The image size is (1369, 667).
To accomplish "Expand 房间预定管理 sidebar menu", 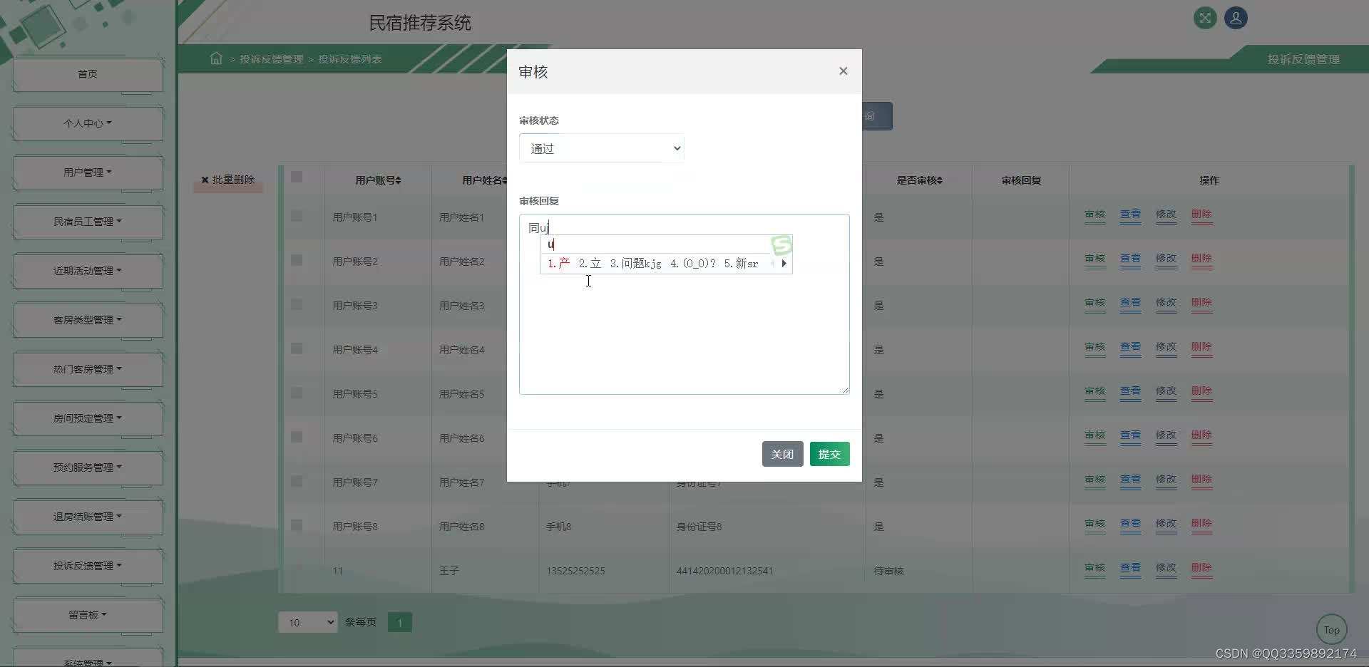I will (88, 418).
